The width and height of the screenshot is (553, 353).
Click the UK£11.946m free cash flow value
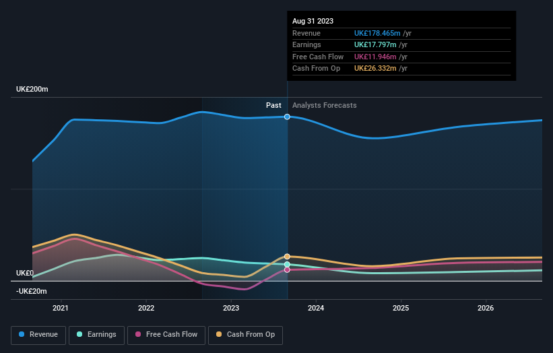375,57
